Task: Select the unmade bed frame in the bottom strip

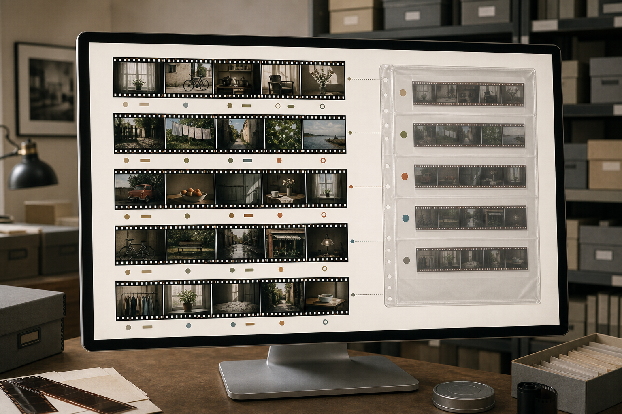Action: [x=236, y=299]
